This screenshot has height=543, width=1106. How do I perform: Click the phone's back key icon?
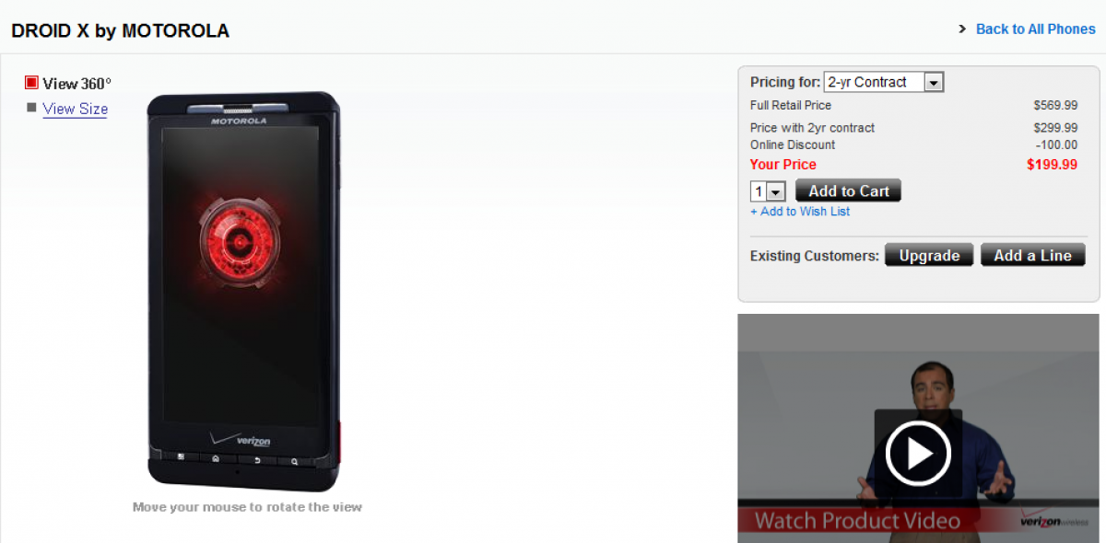click(x=256, y=458)
